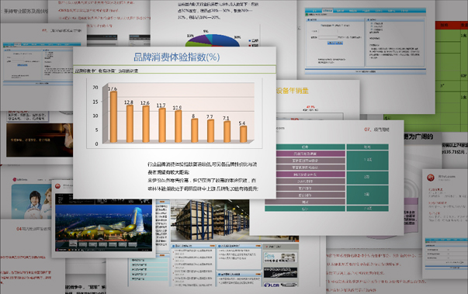Click the red round logo on the right-edge slide
Viewport: 468px width, 294px height.
431,178
